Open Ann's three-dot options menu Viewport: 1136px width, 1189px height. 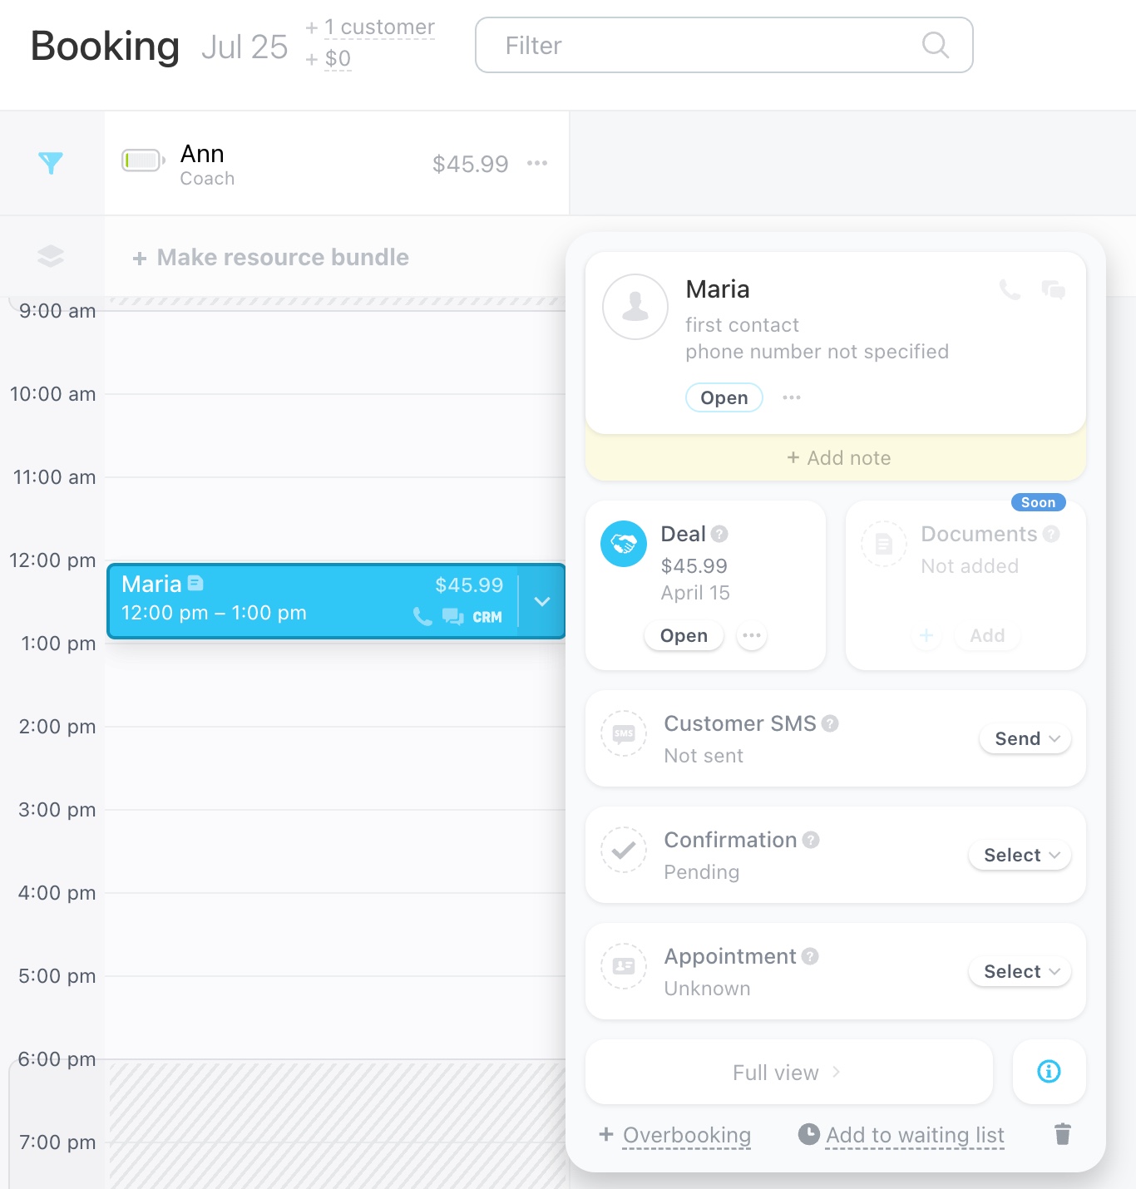pyautogui.click(x=537, y=163)
